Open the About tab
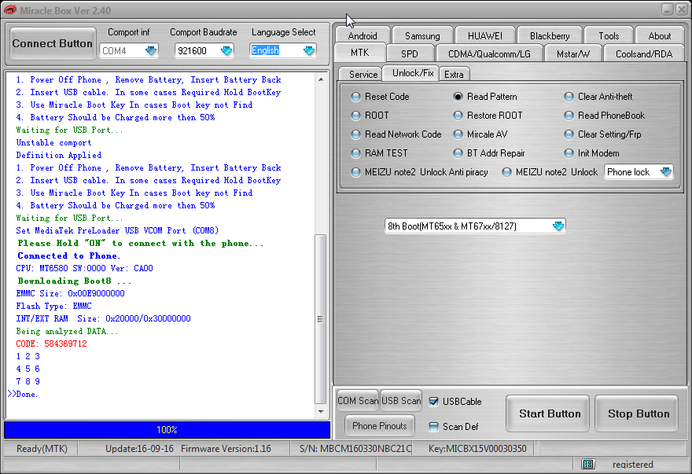This screenshot has height=474, width=692. 659,35
